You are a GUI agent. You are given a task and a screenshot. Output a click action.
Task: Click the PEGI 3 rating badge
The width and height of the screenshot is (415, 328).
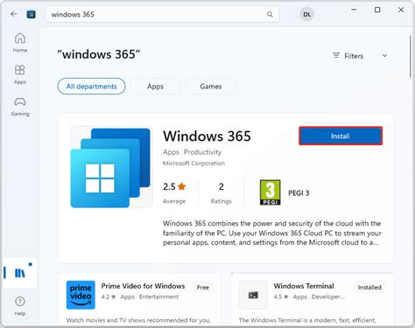pyautogui.click(x=270, y=192)
